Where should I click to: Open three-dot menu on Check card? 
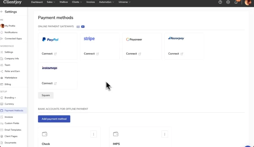tap(94, 134)
